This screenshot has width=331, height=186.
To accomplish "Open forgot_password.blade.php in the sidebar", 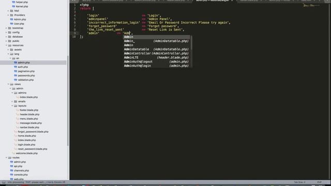I will point(33,132).
